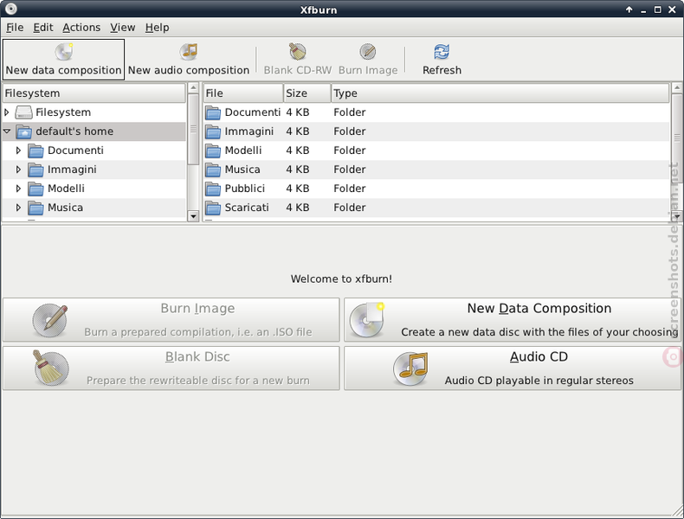Click the New Data Composition welcome button
This screenshot has width=684, height=519.
[512, 320]
